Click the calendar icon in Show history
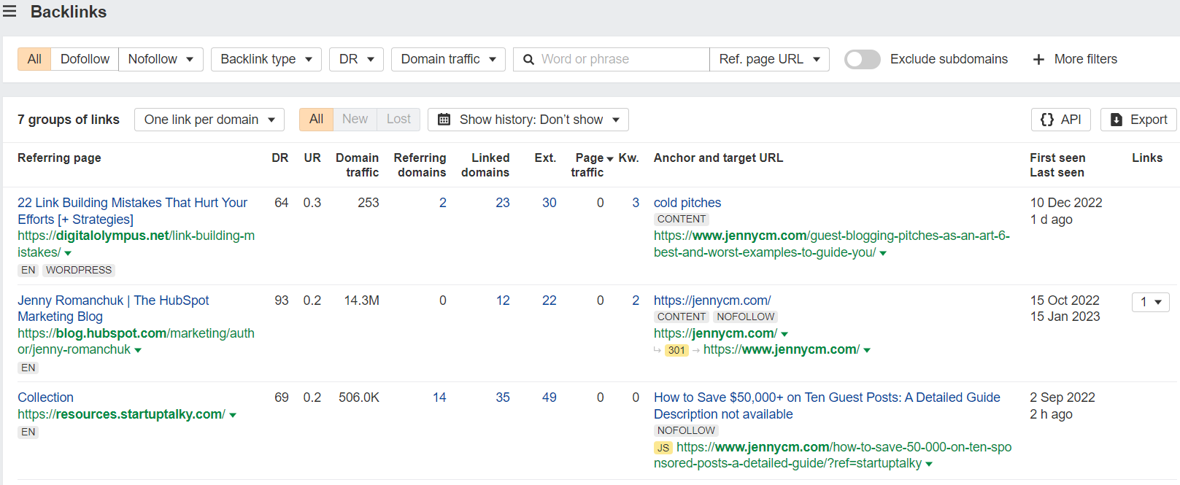The width and height of the screenshot is (1180, 485). point(444,120)
